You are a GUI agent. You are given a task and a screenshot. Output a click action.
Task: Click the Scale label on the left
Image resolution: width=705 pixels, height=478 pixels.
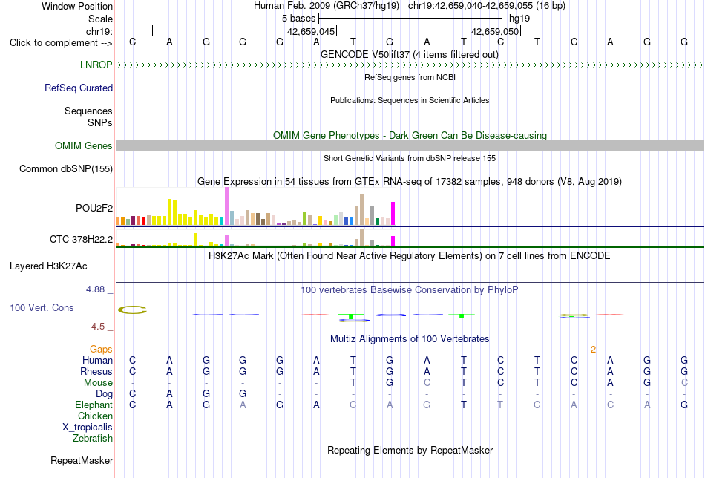tap(101, 19)
